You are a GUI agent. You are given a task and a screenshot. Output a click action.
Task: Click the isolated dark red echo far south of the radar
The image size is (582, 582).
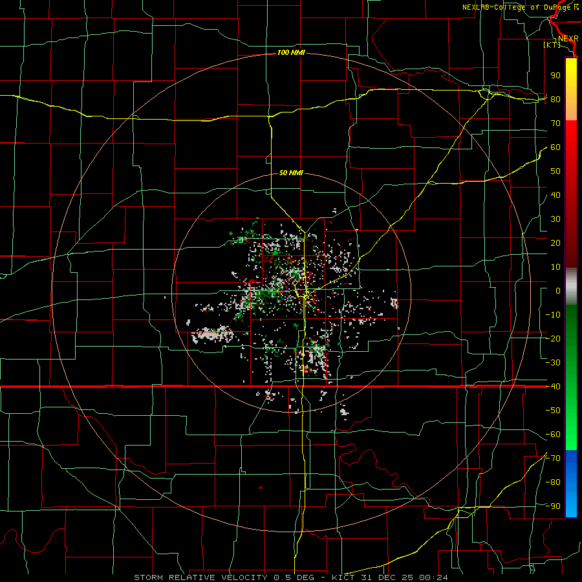click(x=261, y=488)
